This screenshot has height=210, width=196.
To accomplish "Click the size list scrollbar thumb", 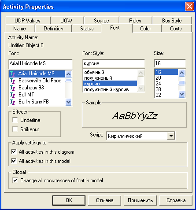I will point(181,83).
